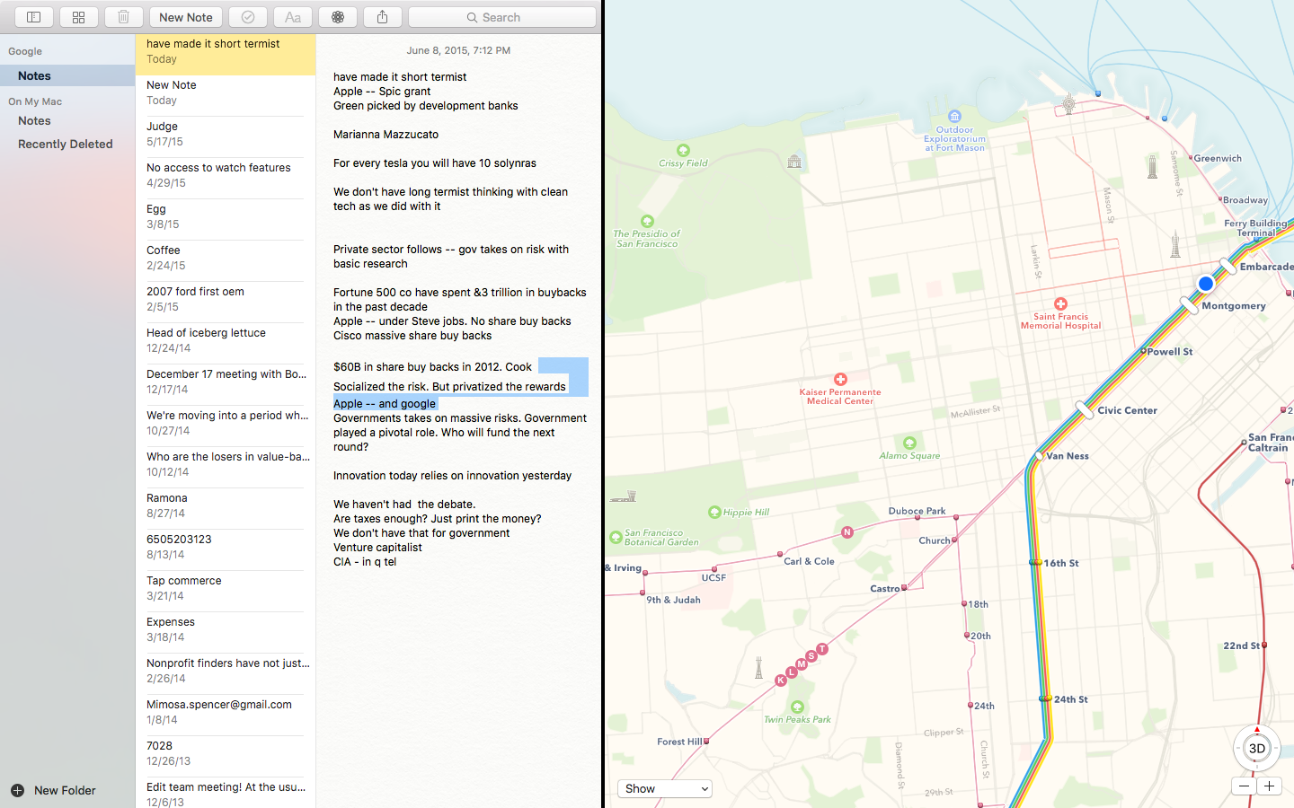
Task: Open the Expenses note
Action: click(x=226, y=632)
